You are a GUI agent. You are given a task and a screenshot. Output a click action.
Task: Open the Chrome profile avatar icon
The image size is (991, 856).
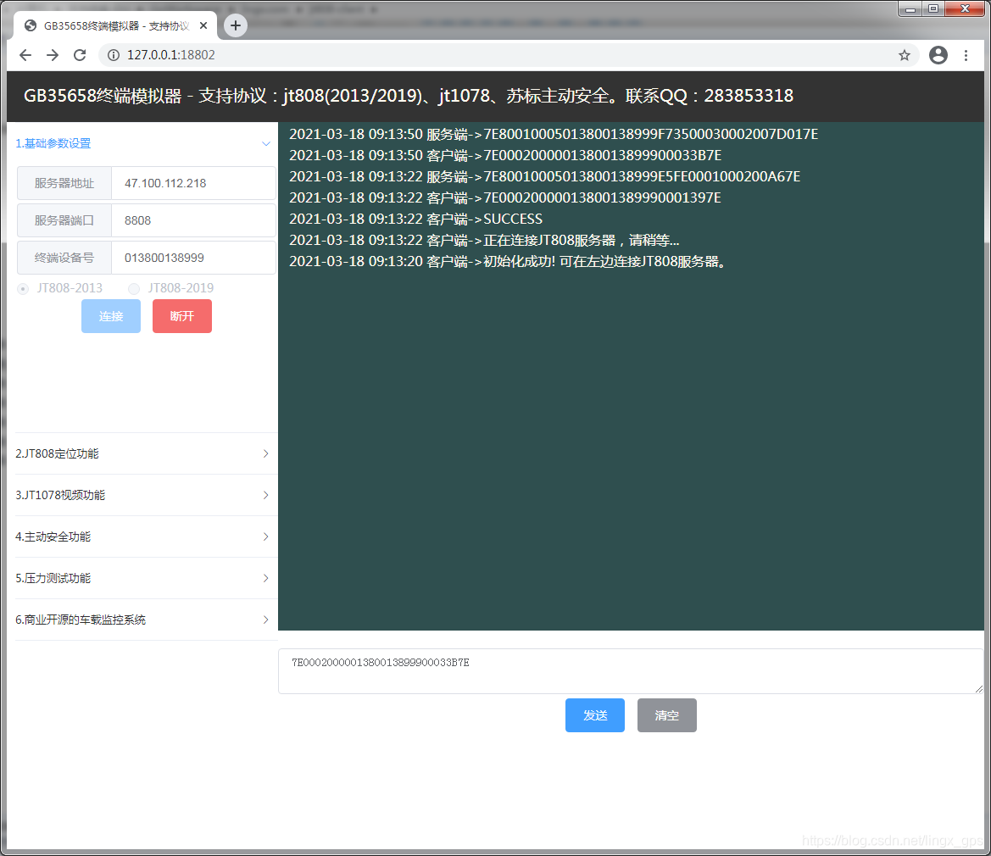tap(938, 55)
